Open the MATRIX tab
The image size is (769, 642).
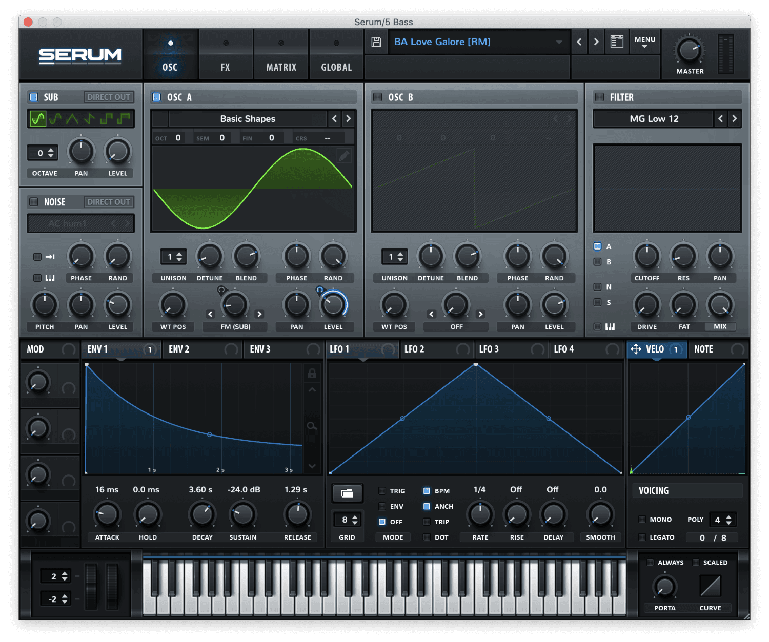281,55
